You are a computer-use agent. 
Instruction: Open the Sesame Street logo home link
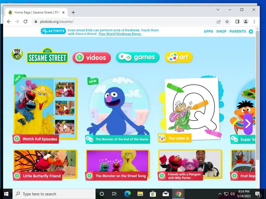(47, 56)
